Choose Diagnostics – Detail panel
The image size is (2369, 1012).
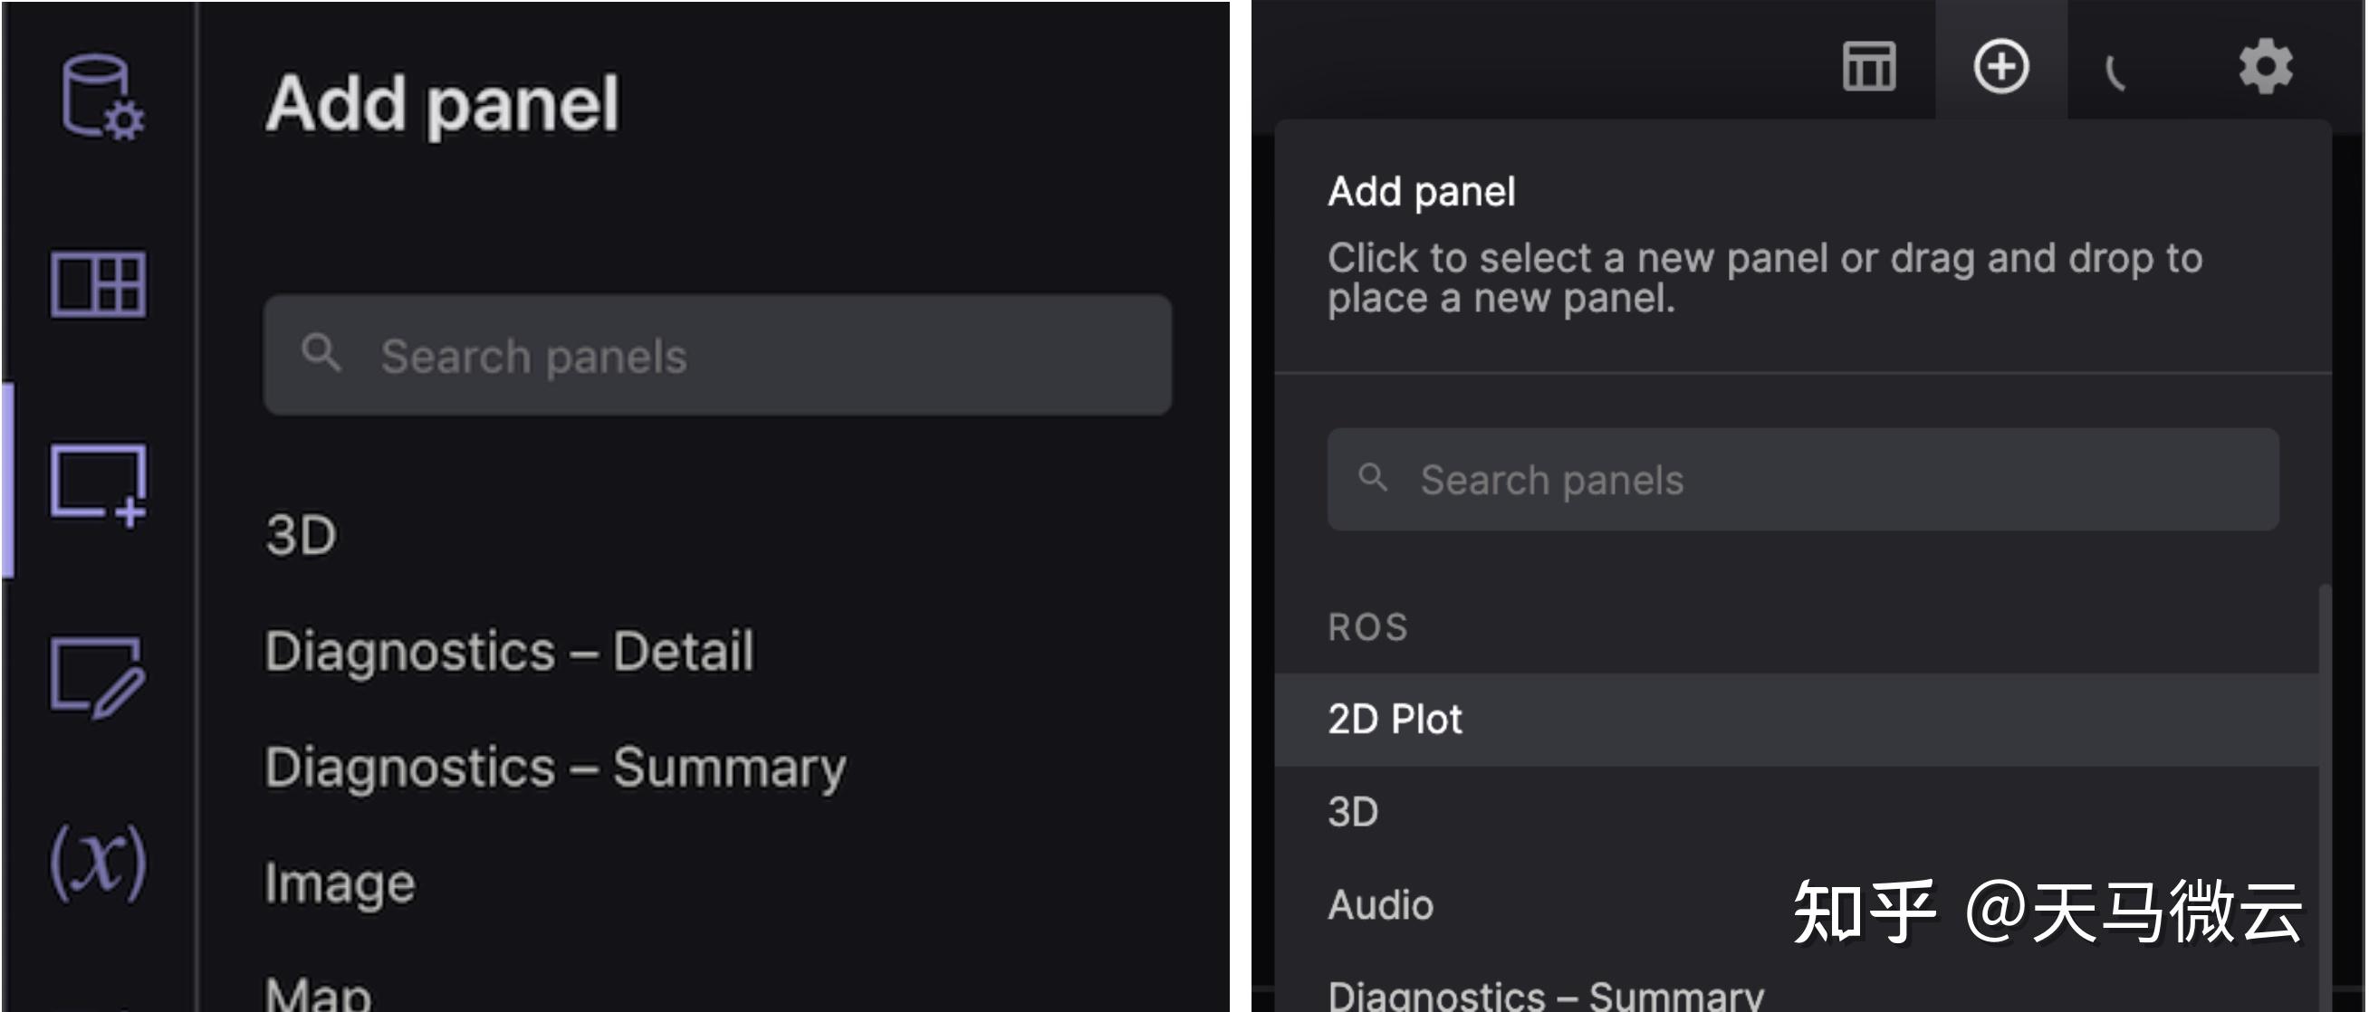[509, 652]
